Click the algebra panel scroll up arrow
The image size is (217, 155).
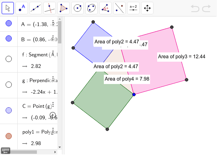pyautogui.click(x=60, y=19)
